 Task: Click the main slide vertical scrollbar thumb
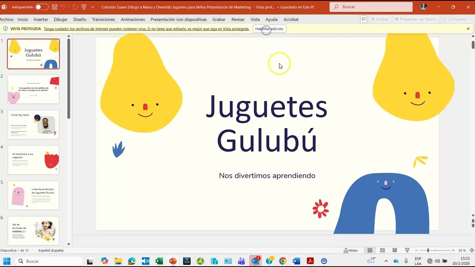pyautogui.click(x=473, y=44)
